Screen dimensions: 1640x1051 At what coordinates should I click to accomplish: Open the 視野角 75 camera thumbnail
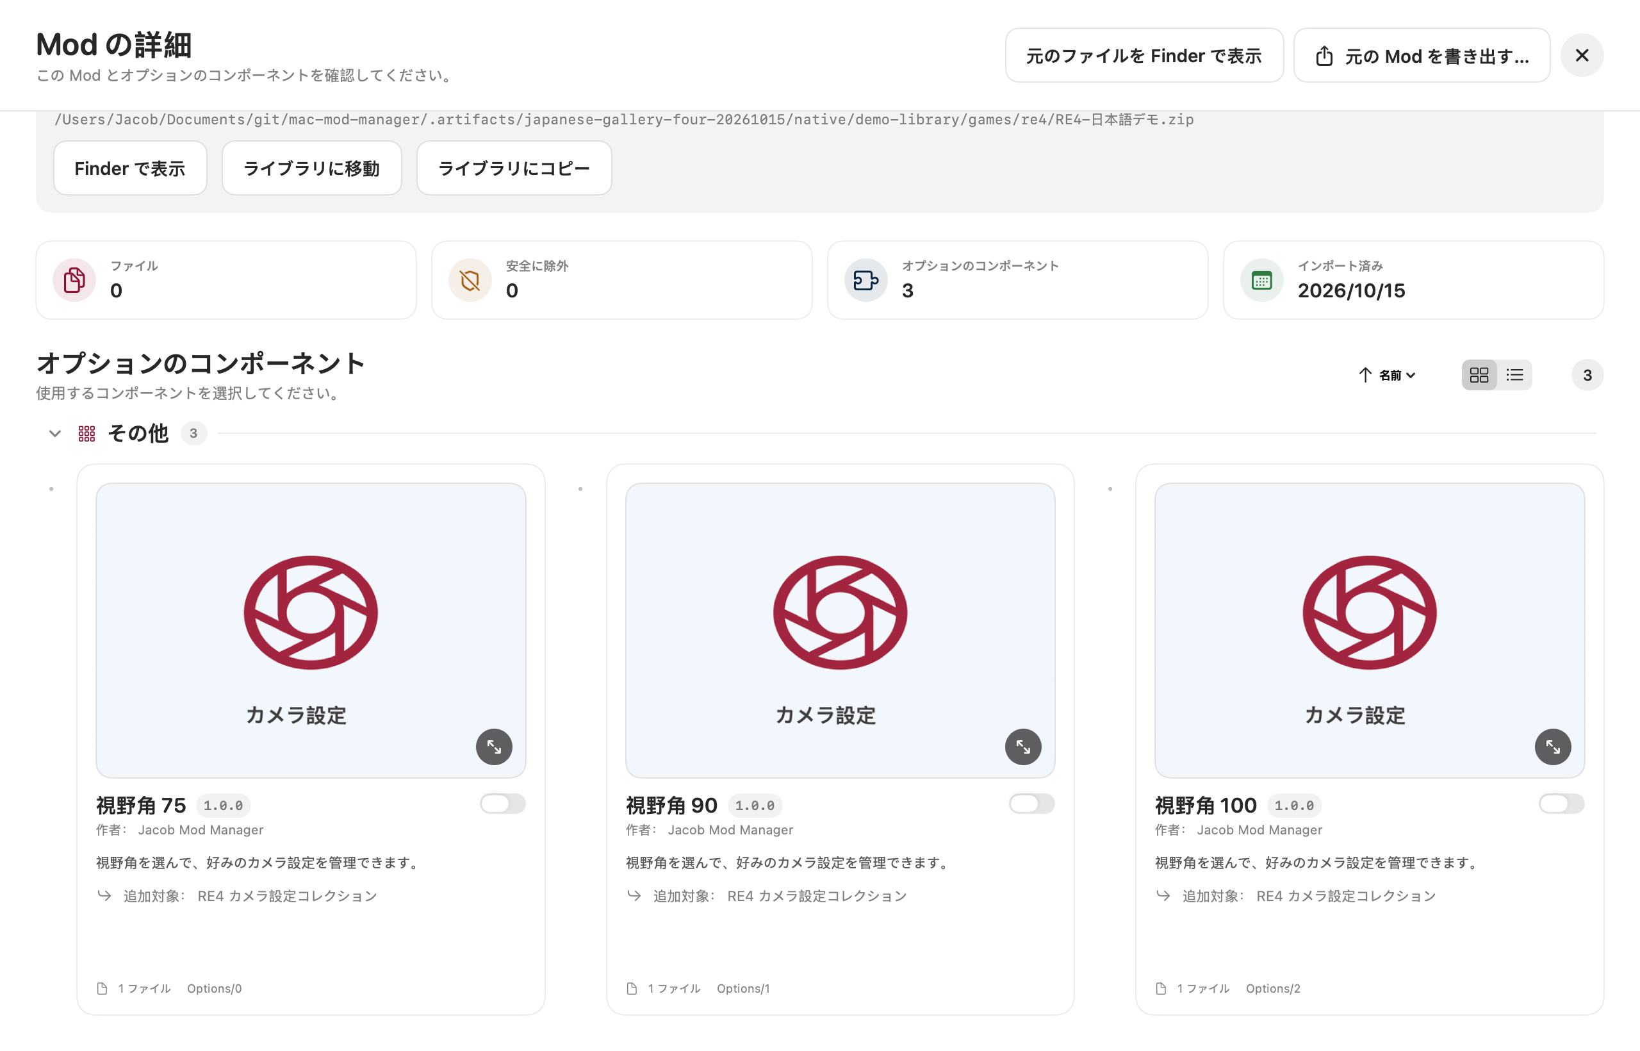(x=311, y=631)
